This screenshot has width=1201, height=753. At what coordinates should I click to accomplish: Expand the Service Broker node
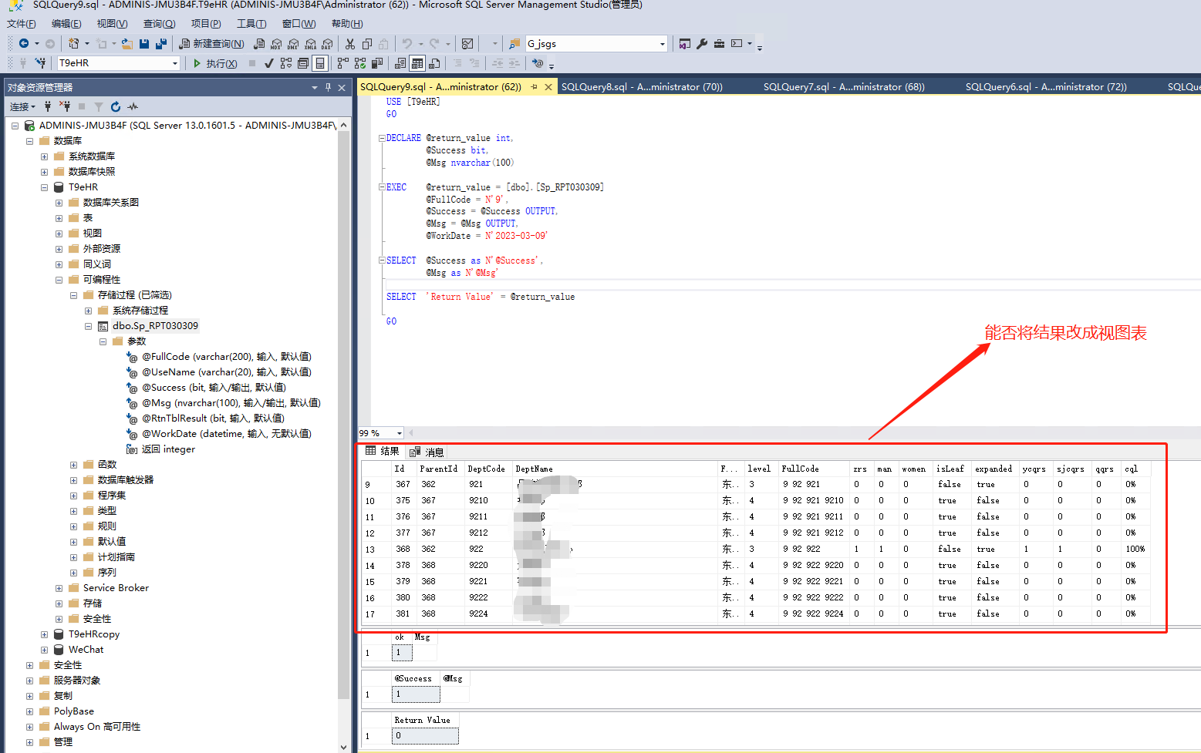(59, 588)
